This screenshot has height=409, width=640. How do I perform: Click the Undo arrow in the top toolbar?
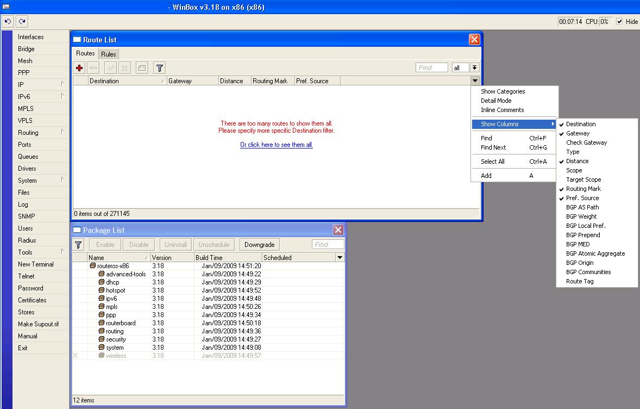8,22
